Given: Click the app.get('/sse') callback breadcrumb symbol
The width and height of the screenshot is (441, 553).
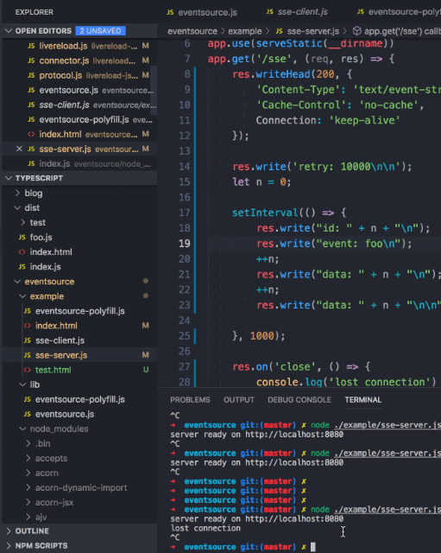Looking at the screenshot, I should (397, 31).
